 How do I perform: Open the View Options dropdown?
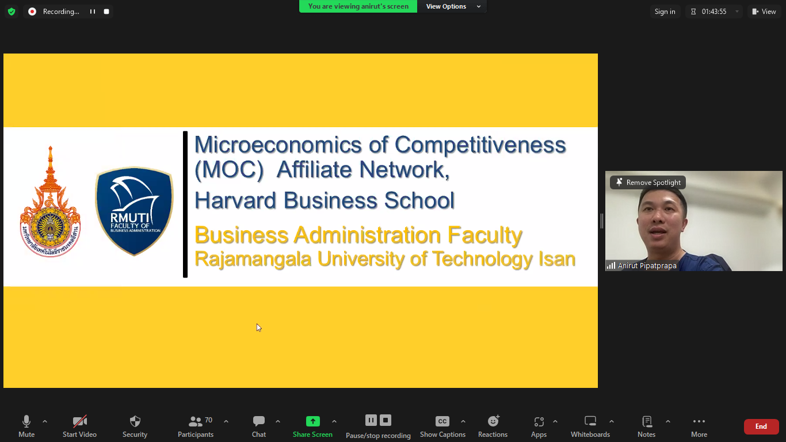pyautogui.click(x=453, y=6)
